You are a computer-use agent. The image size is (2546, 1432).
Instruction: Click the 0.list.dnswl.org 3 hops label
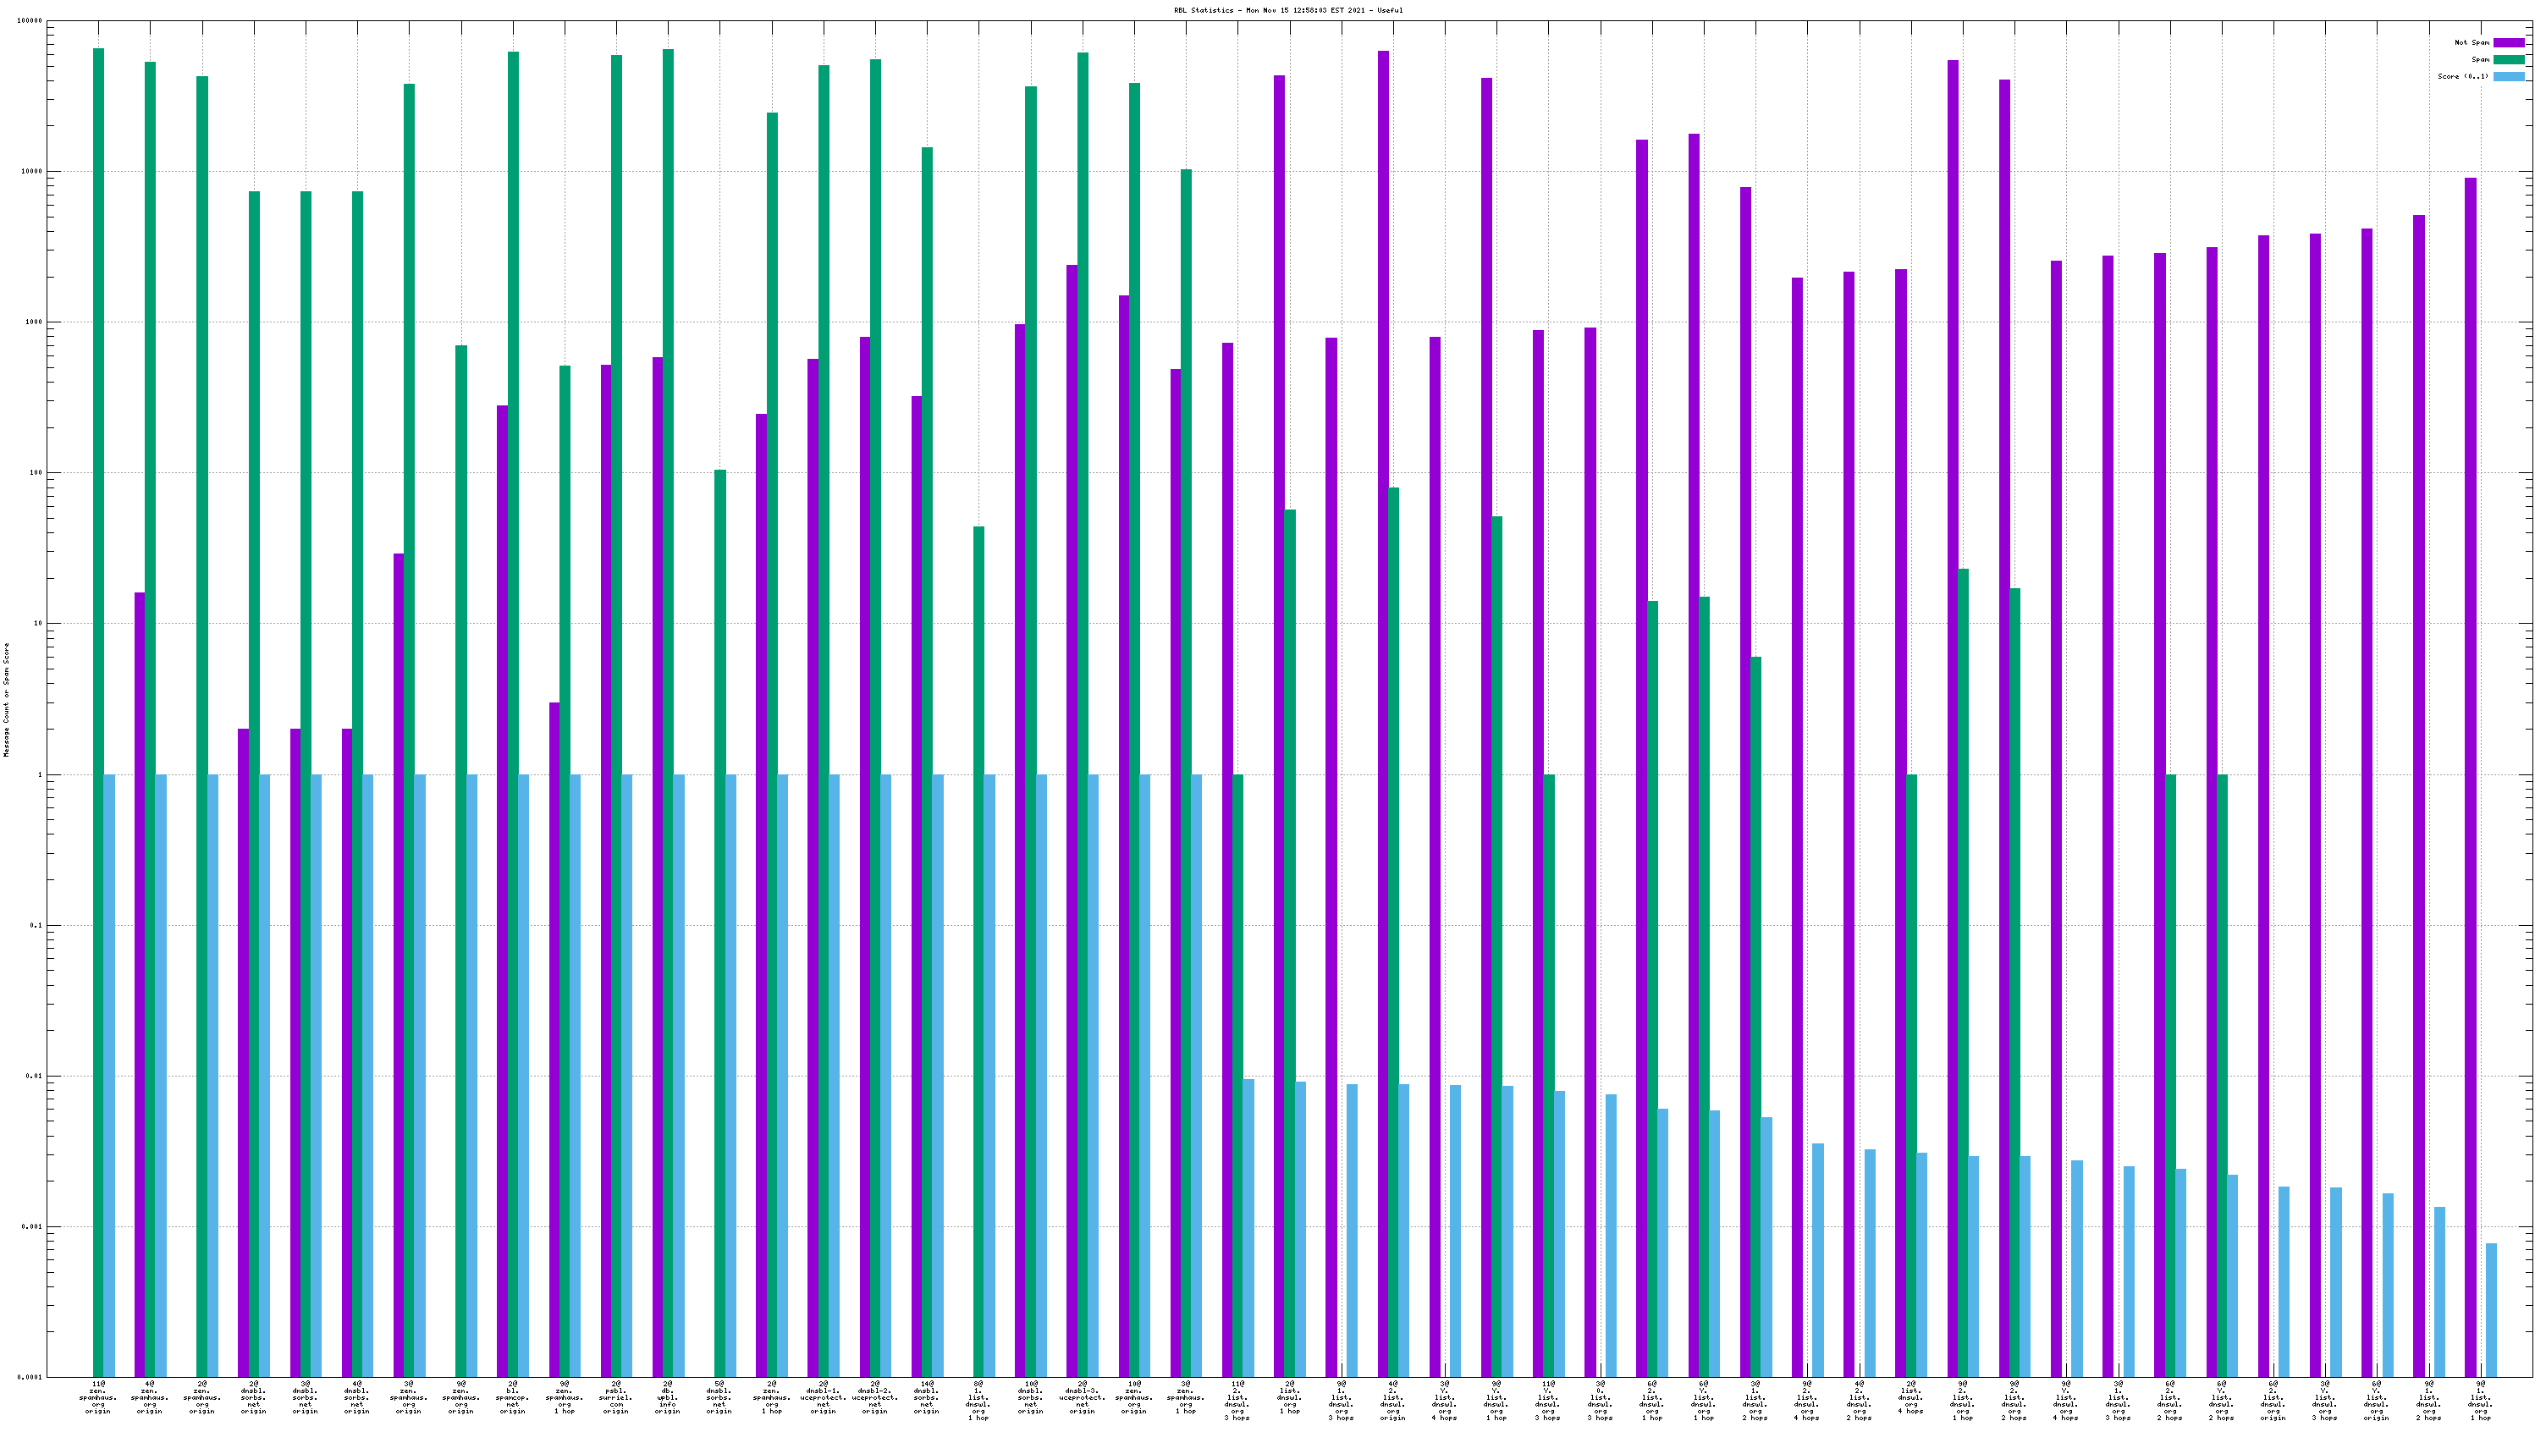click(x=1599, y=1401)
